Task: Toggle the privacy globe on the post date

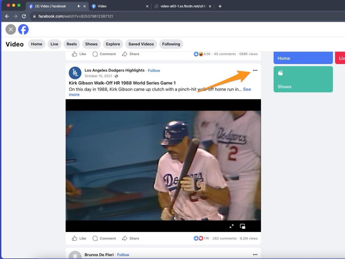Action: [x=116, y=76]
